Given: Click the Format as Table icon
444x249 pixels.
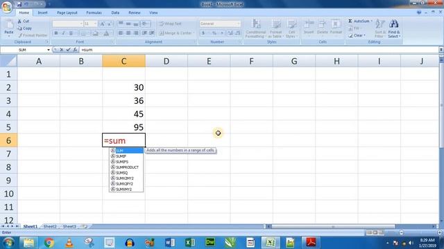Looking at the screenshot, I should tap(276, 24).
